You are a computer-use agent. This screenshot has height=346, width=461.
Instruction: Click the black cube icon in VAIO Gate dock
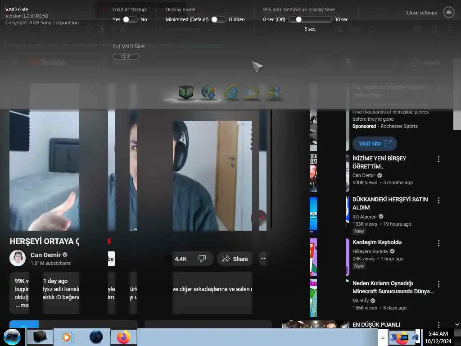[x=186, y=92]
